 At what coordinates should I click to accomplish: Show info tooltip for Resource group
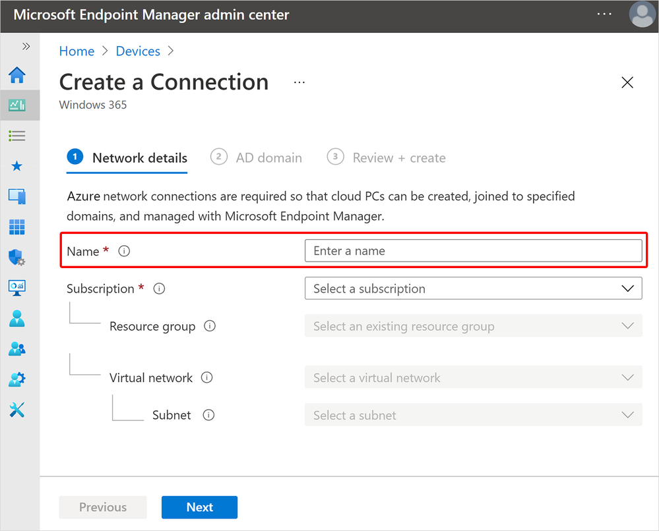click(209, 326)
